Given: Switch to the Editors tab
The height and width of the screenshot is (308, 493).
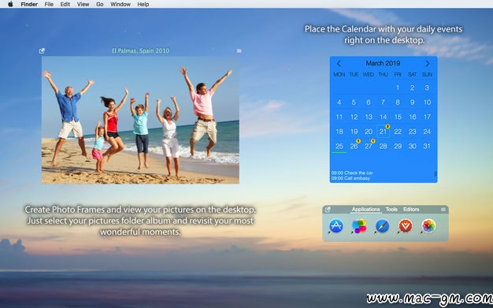Looking at the screenshot, I should pyautogui.click(x=411, y=210).
